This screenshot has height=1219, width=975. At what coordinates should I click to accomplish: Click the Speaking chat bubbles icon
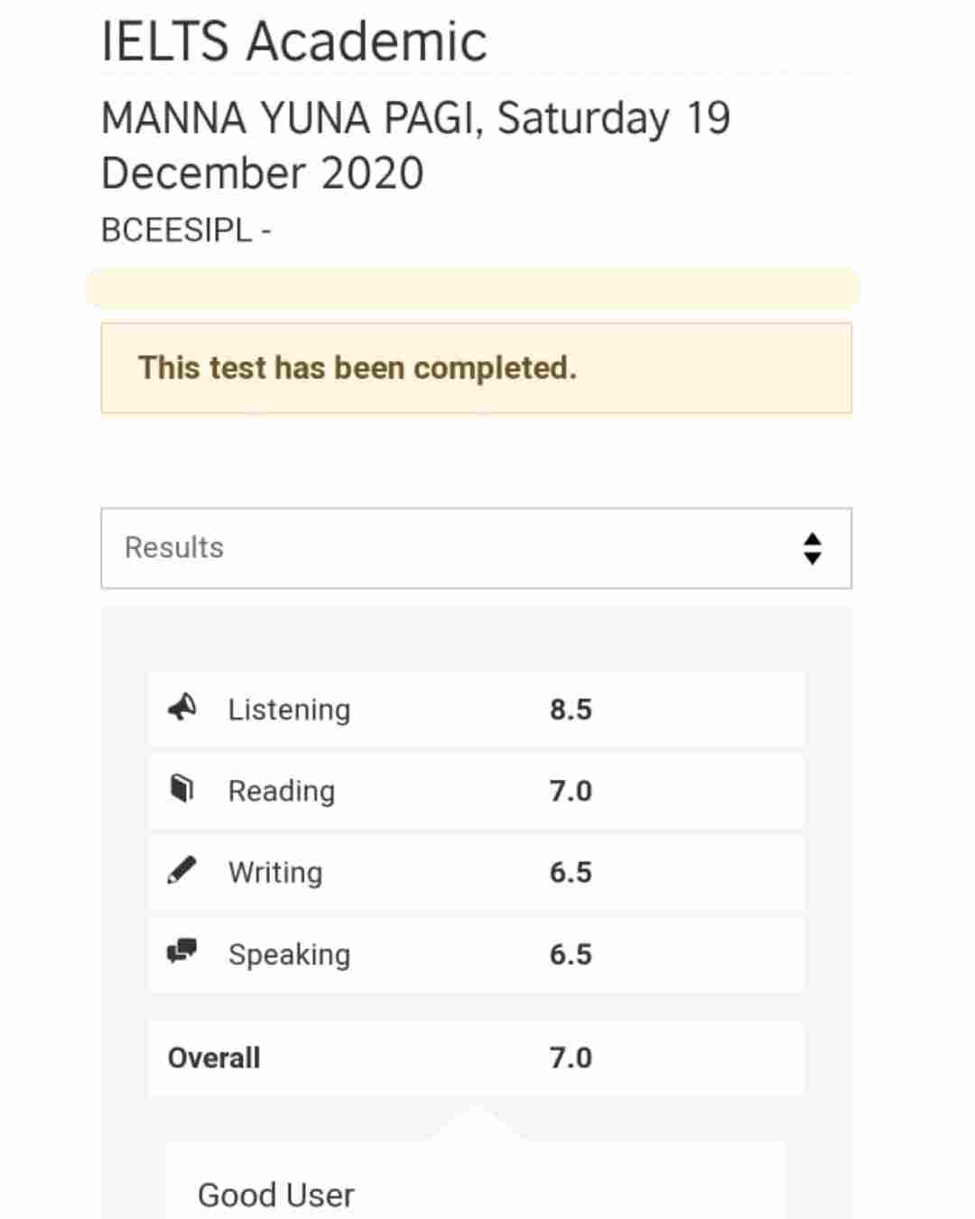[181, 951]
